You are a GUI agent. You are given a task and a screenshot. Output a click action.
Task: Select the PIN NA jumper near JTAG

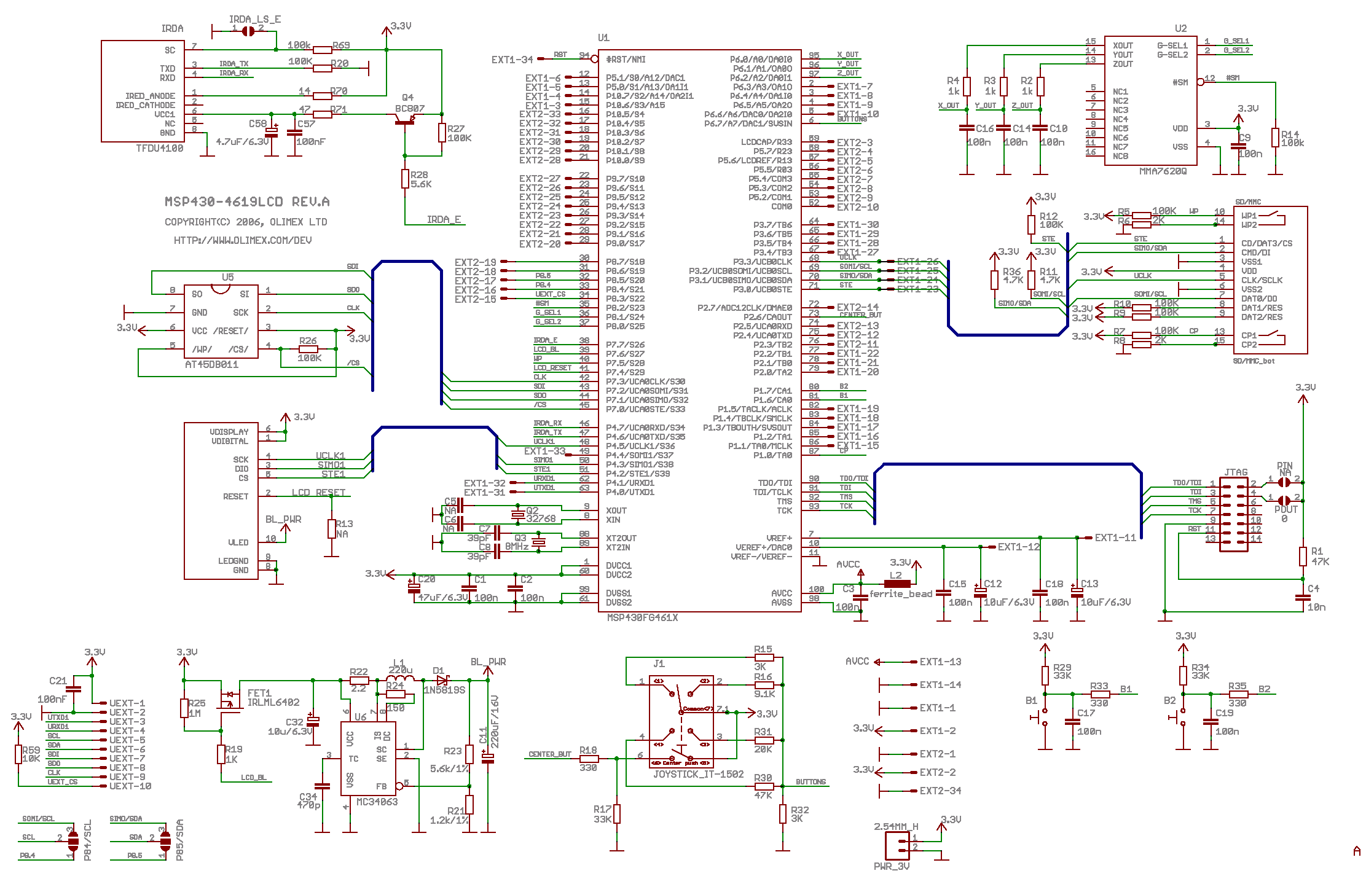(x=1284, y=482)
